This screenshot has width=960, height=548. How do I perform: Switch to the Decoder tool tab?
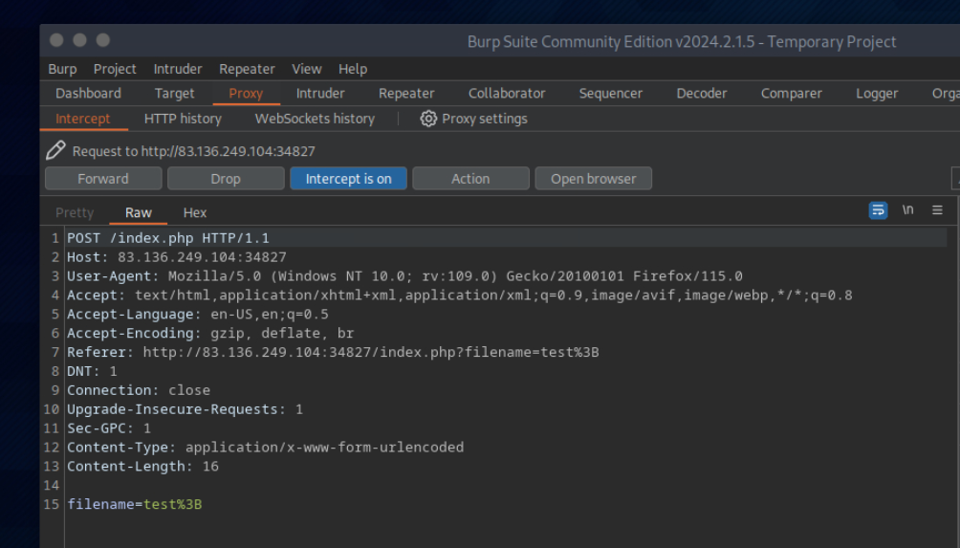coord(702,93)
